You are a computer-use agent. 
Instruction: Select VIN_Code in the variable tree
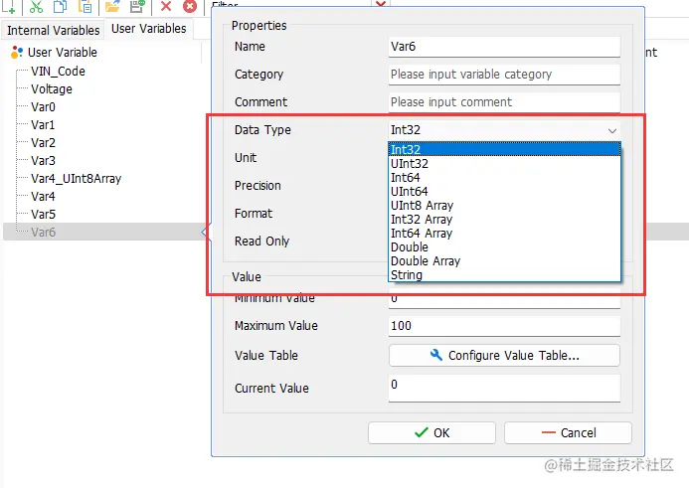tap(58, 72)
